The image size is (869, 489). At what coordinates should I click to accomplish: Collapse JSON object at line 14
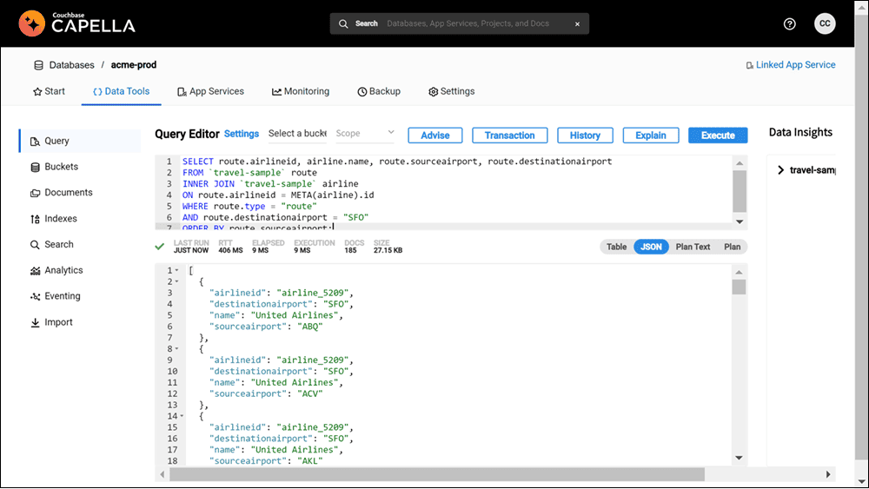tap(182, 416)
